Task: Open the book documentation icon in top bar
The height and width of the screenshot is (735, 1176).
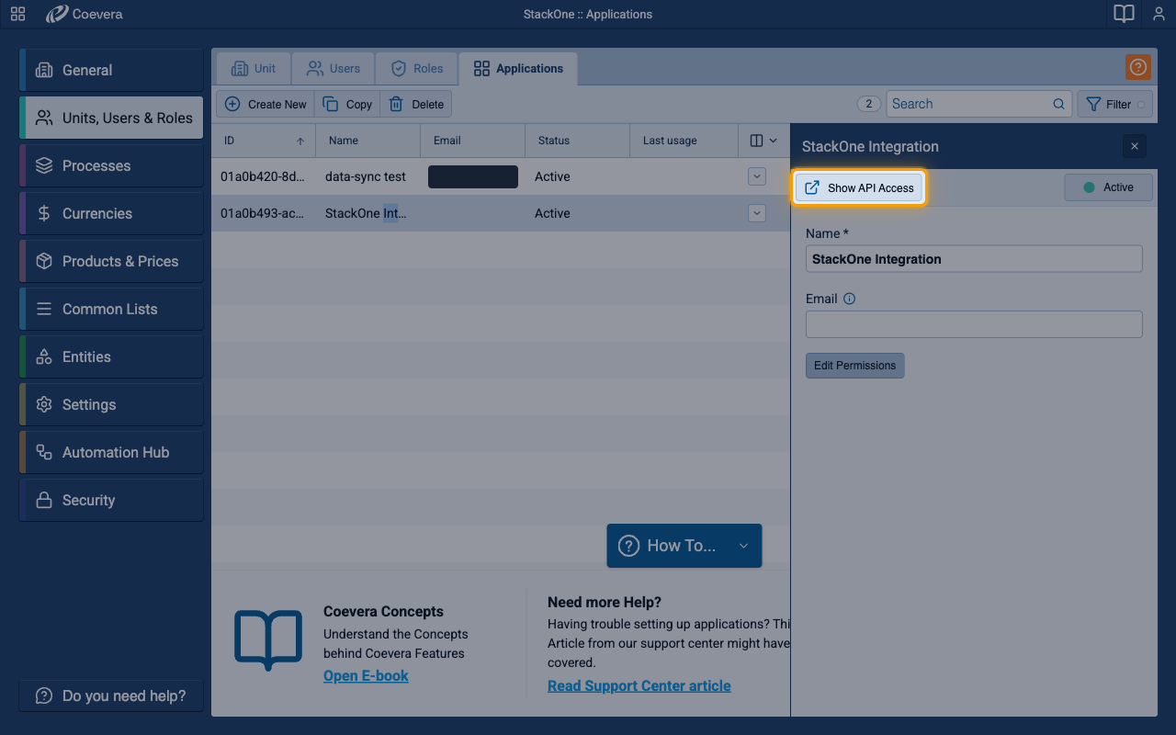Action: 1124,14
